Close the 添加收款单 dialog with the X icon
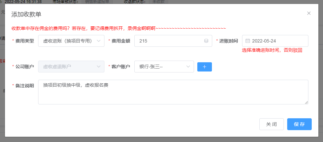323x142 pixels. [x=309, y=14]
